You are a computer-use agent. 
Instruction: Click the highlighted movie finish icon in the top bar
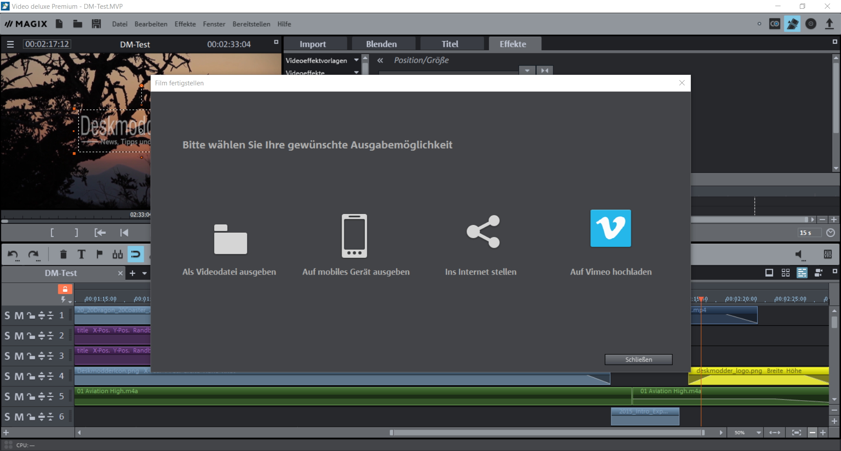pyautogui.click(x=792, y=24)
